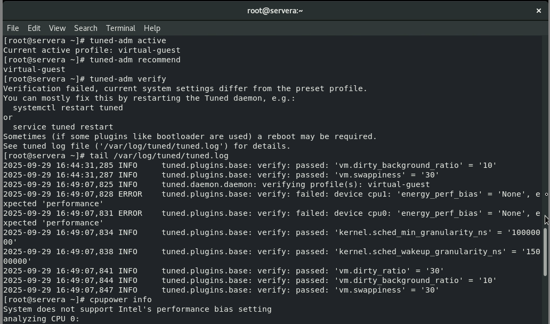Close the root@servera terminal window

pyautogui.click(x=538, y=11)
